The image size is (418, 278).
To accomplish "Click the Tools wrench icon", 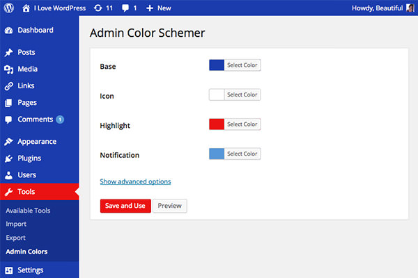I will click(8, 192).
